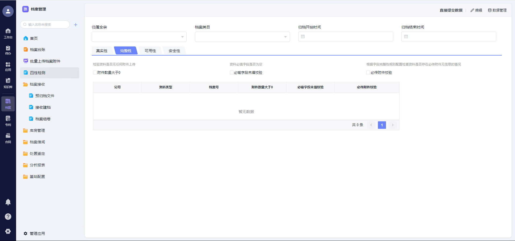This screenshot has width=515, height=241.
Task: Expand the 库房管理 folder in the sidebar
Action: [37, 130]
